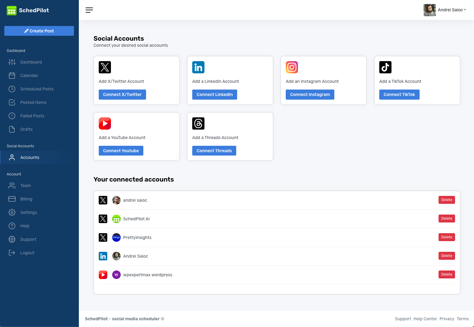Click Connect Threads button
This screenshot has width=474, height=327.
tap(214, 151)
